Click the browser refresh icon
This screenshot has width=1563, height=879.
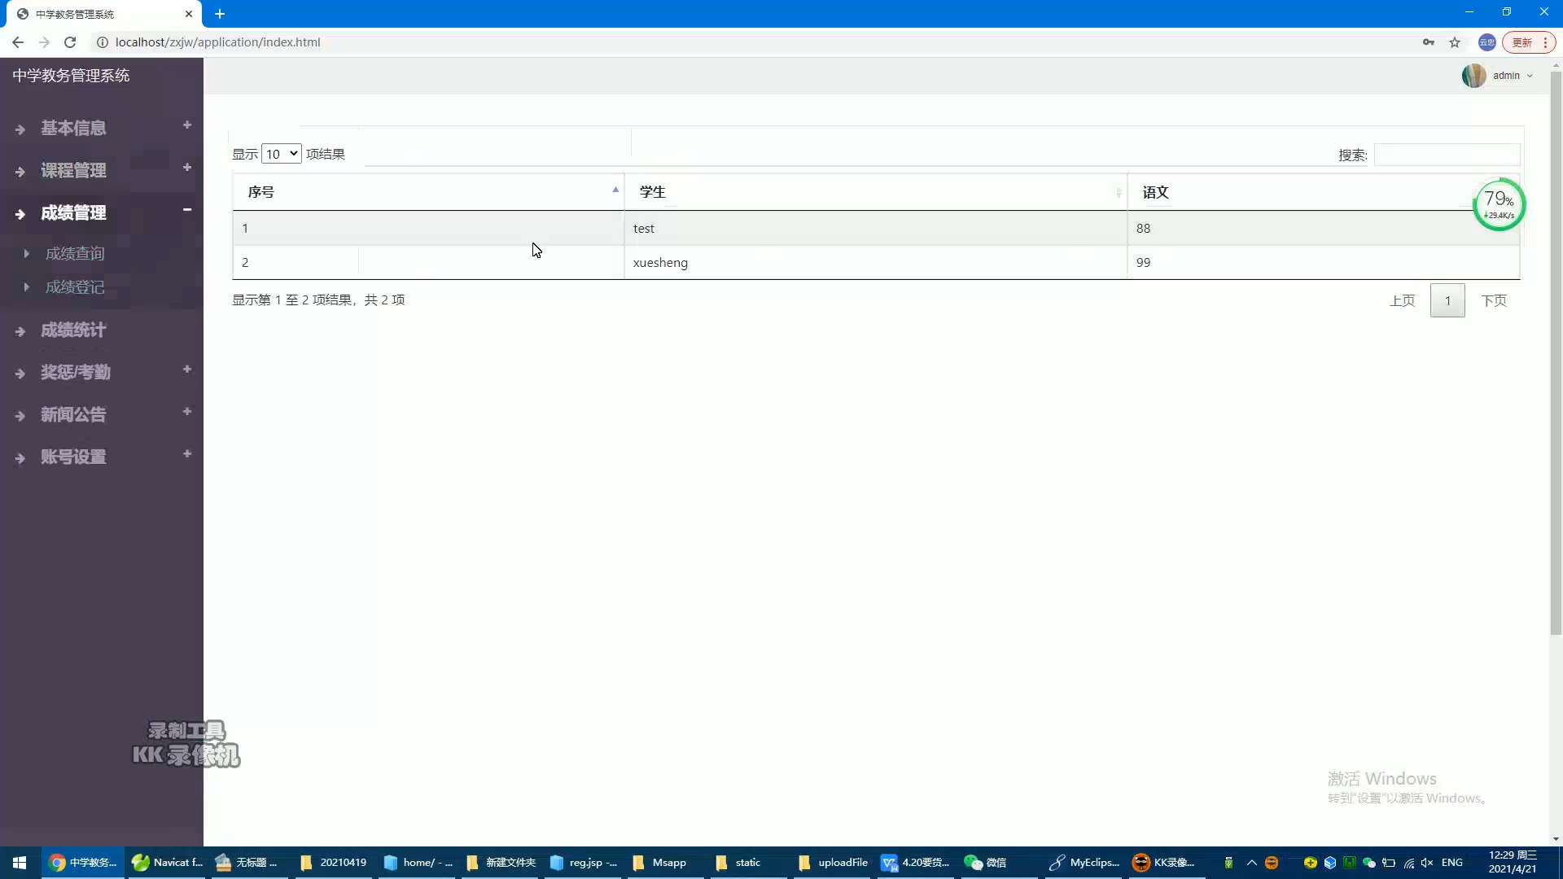(x=70, y=42)
